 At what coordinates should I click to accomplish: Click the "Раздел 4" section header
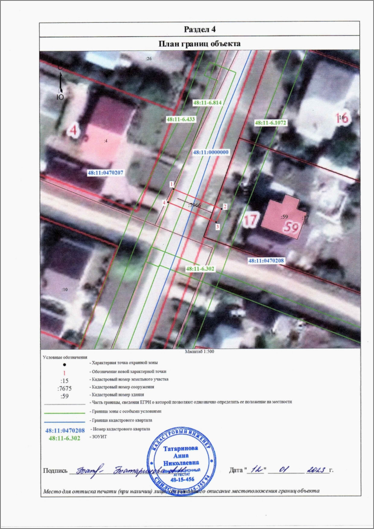[x=200, y=30]
